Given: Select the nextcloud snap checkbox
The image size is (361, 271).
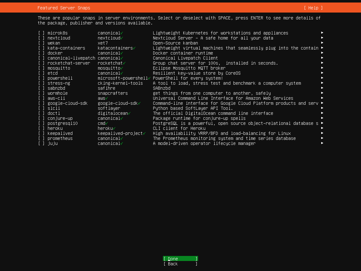Looking at the screenshot, I should [x=41, y=38].
